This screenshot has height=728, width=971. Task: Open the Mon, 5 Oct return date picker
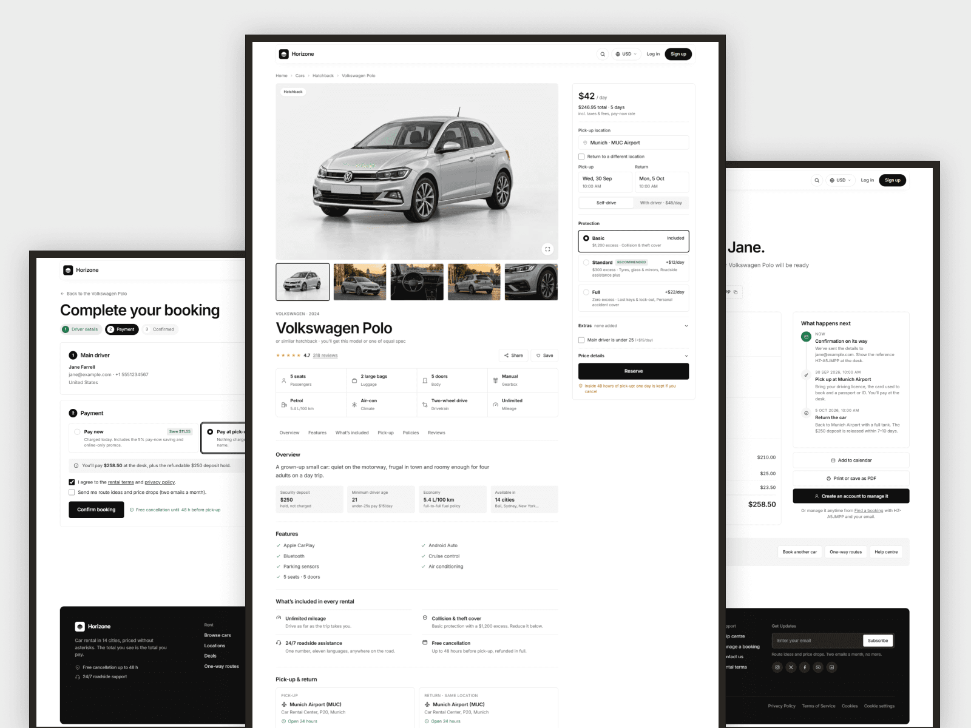coord(661,182)
